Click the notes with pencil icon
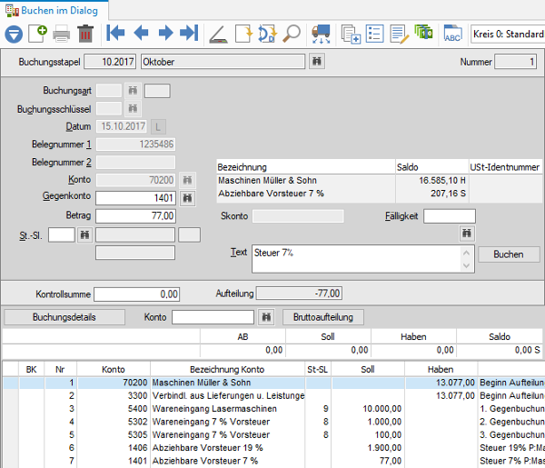The width and height of the screenshot is (545, 468). (399, 34)
